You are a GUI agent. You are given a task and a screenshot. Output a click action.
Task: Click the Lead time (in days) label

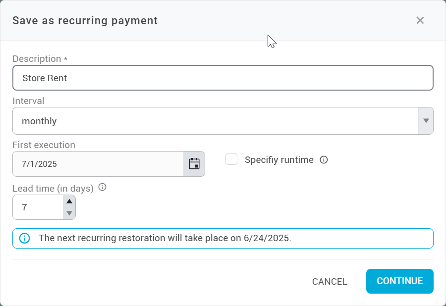click(53, 189)
